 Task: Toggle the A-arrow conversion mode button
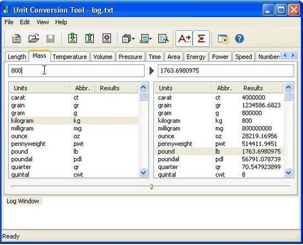[x=184, y=38]
